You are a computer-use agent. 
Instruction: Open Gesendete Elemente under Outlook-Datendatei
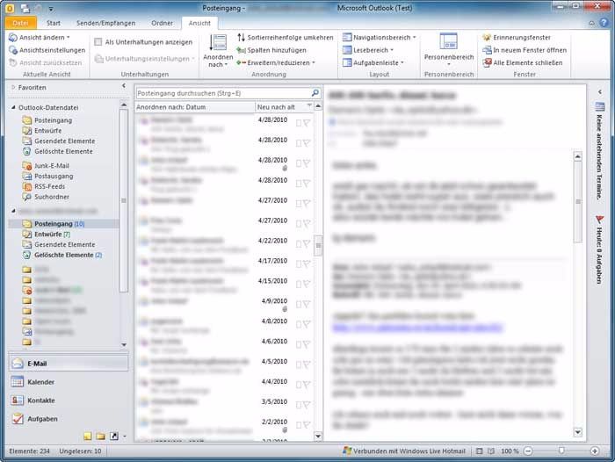click(59, 141)
